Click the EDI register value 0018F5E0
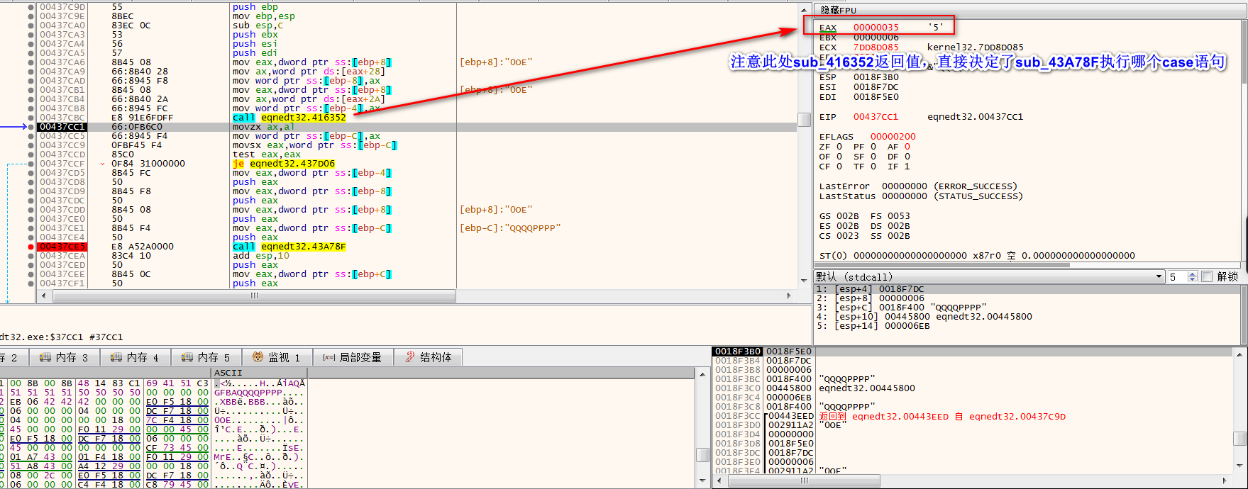Viewport: 1248px width, 489px height. 876,97
